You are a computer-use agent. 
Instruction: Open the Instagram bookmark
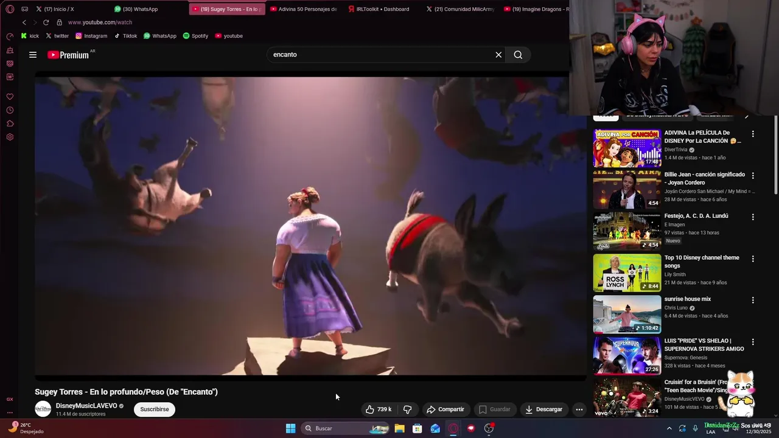point(91,36)
